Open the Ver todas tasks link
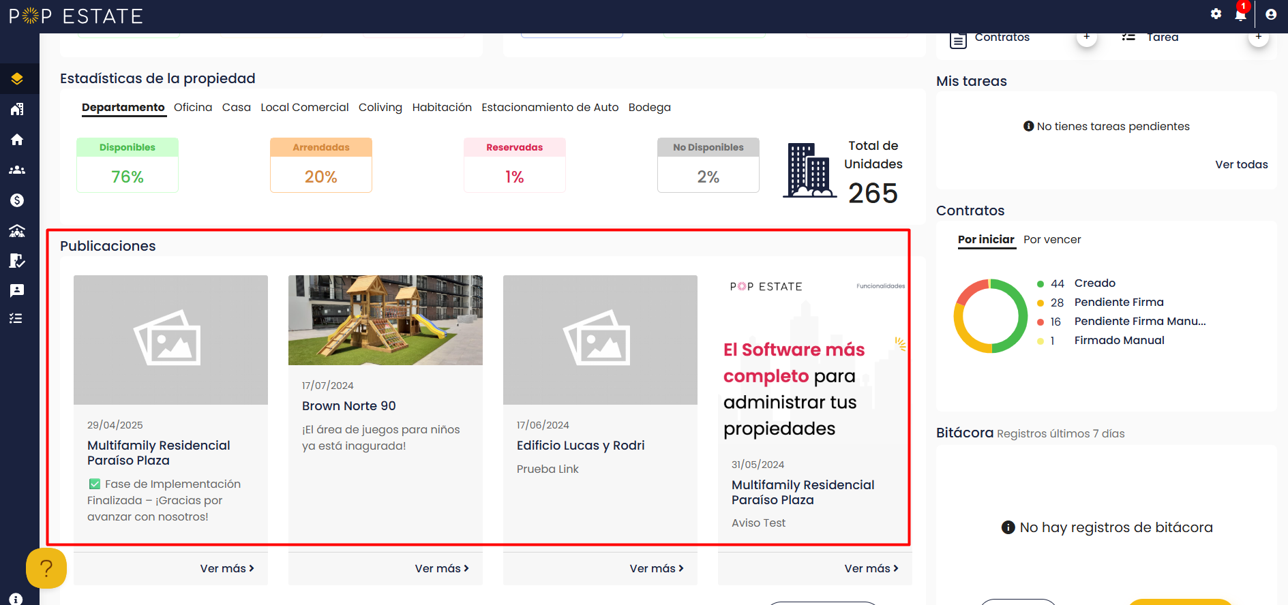This screenshot has width=1288, height=605. tap(1242, 164)
